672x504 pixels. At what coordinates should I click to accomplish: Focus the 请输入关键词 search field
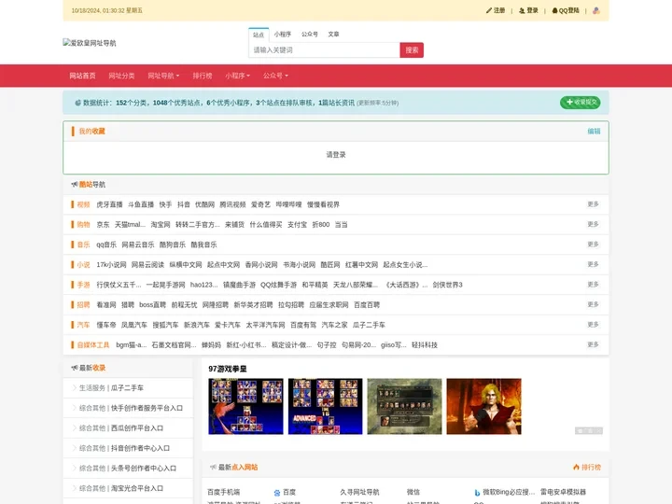[x=325, y=50]
